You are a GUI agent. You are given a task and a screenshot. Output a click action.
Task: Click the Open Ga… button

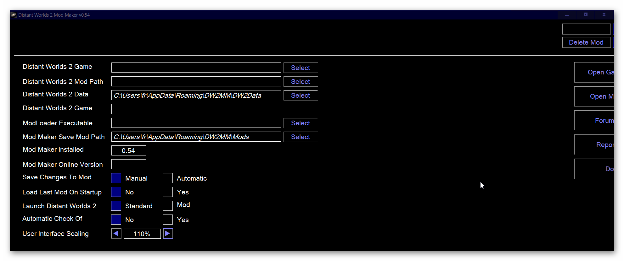tap(594, 72)
